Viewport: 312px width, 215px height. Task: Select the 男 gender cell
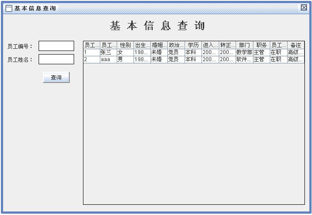[125, 59]
